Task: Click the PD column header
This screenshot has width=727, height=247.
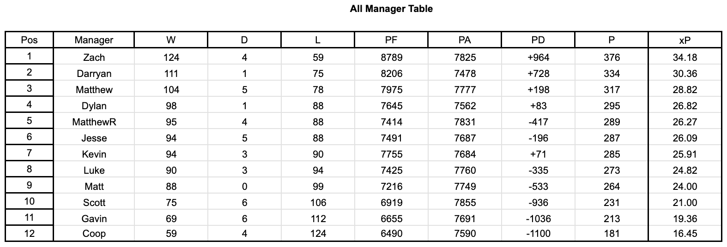Action: (x=538, y=40)
